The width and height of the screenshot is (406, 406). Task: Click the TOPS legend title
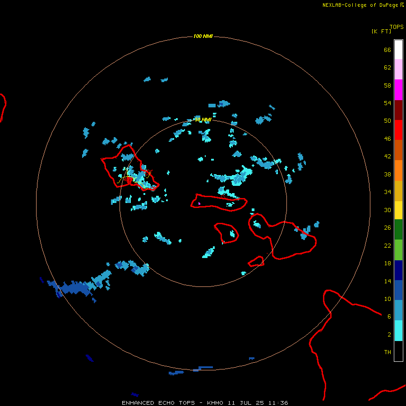(397, 27)
